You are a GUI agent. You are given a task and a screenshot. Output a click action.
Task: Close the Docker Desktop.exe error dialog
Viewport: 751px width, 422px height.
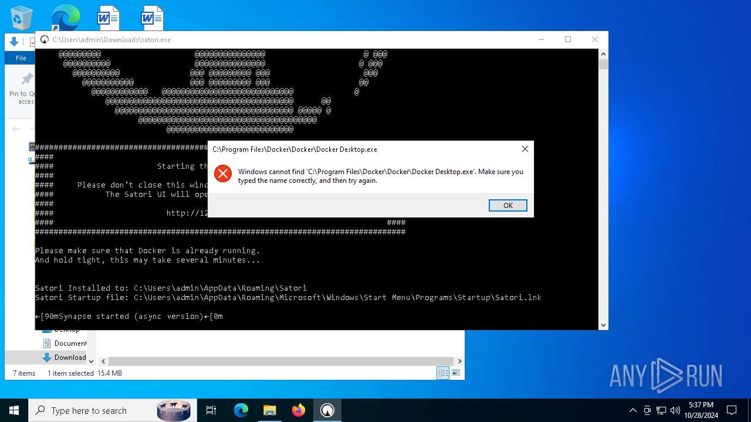tap(525, 149)
